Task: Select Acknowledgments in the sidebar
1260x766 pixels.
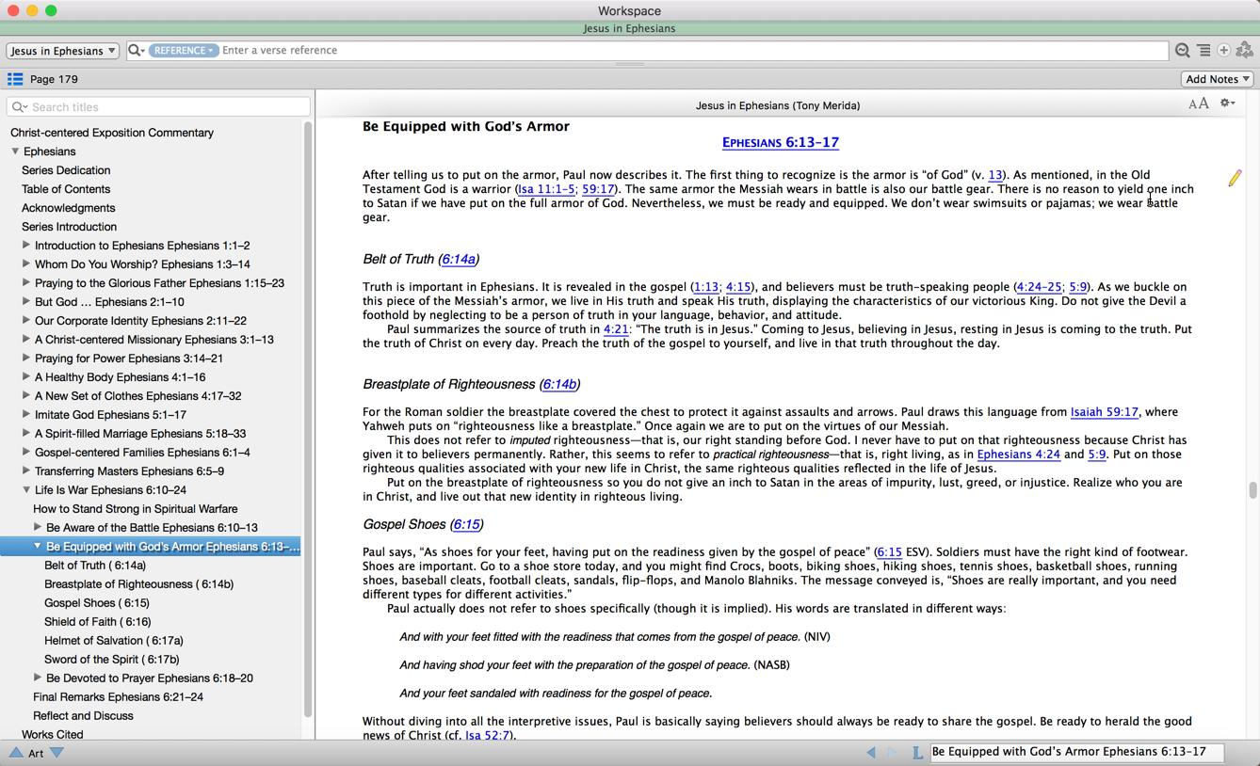Action: [x=69, y=208]
